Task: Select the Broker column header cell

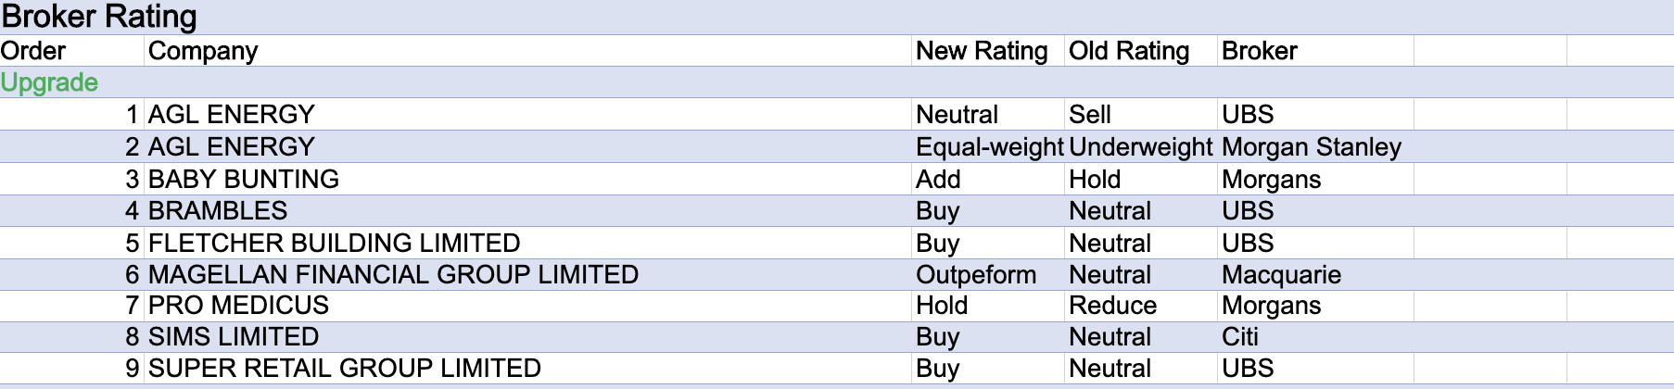Action: pos(1260,51)
